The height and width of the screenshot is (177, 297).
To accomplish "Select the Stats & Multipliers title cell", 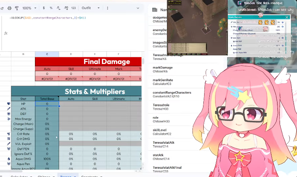I will click(x=76, y=91).
